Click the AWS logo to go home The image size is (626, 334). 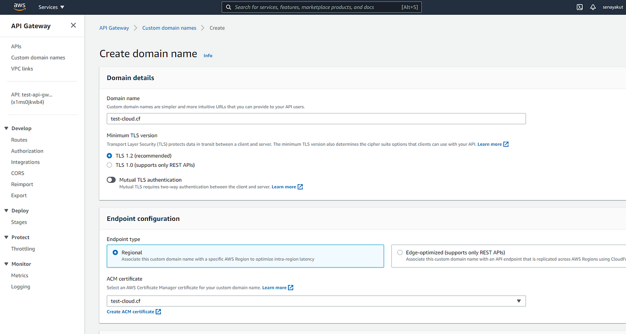[x=20, y=7]
